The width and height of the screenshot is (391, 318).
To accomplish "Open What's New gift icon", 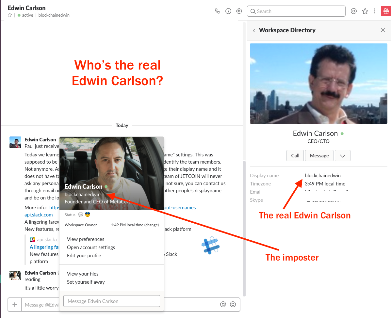I will [x=386, y=11].
